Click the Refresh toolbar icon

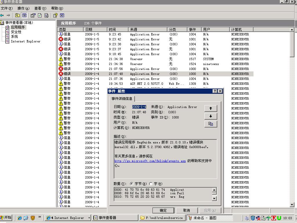[40, 15]
